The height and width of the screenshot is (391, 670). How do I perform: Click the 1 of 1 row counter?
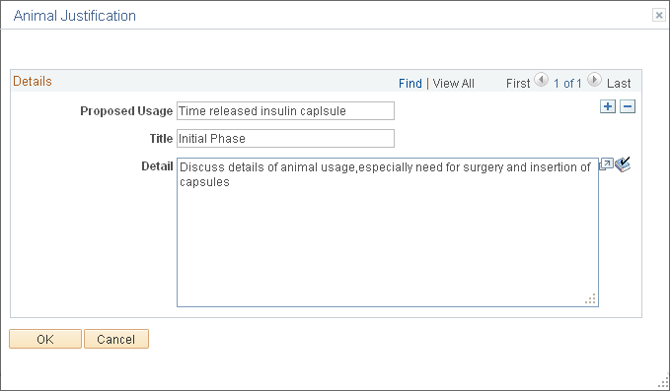pos(567,83)
